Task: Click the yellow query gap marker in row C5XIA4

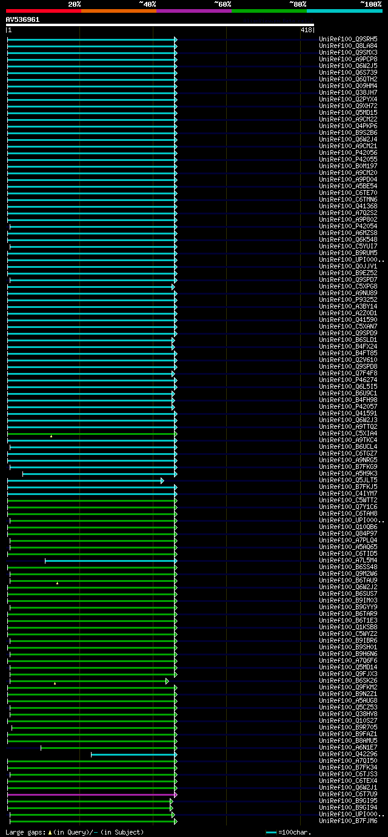Action: (x=51, y=436)
